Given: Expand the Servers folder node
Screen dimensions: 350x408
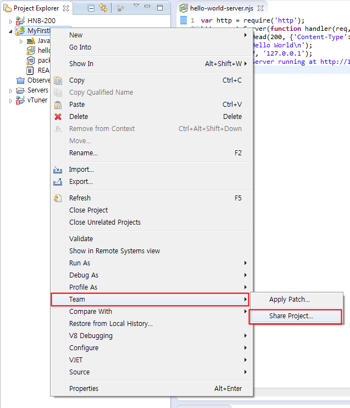Looking at the screenshot, I should click(10, 91).
